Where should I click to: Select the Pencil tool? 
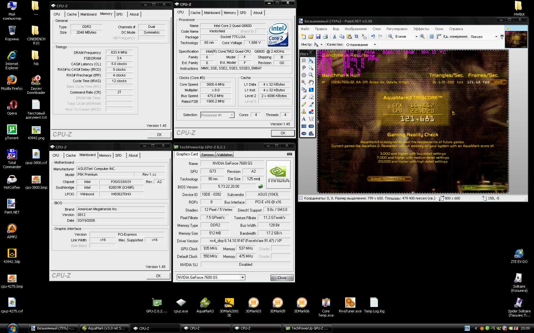[x=304, y=104]
